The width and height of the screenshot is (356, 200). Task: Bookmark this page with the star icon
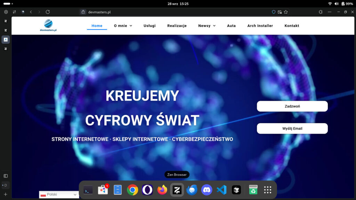[x=286, y=12]
